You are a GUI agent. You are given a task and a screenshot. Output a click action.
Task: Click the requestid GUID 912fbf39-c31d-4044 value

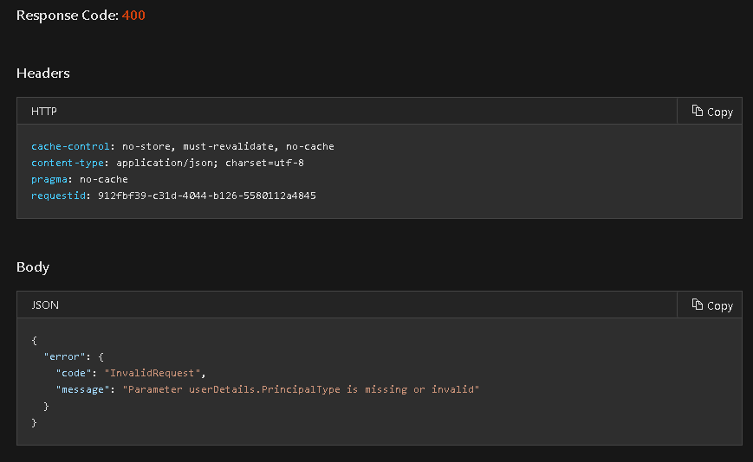pos(207,196)
